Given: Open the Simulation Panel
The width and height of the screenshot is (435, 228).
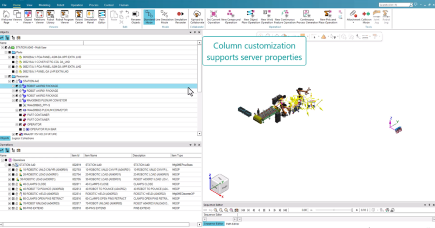Looking at the screenshot, I should point(90,16).
